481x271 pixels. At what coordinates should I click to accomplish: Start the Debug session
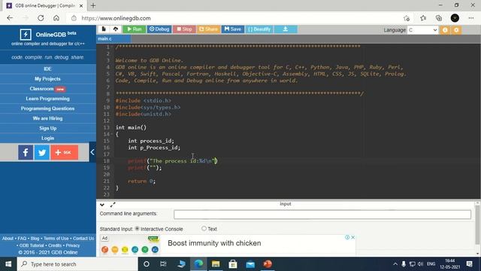coord(159,29)
